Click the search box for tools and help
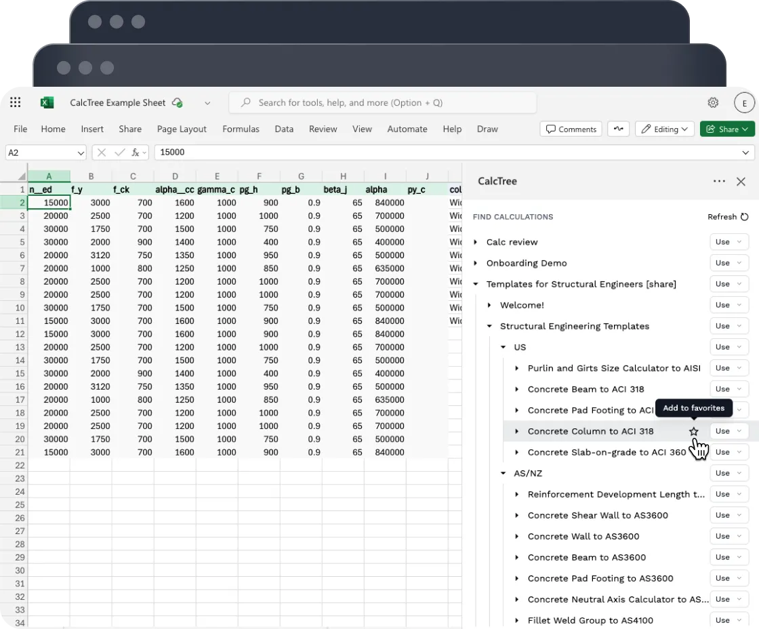This screenshot has width=759, height=629. click(x=382, y=102)
